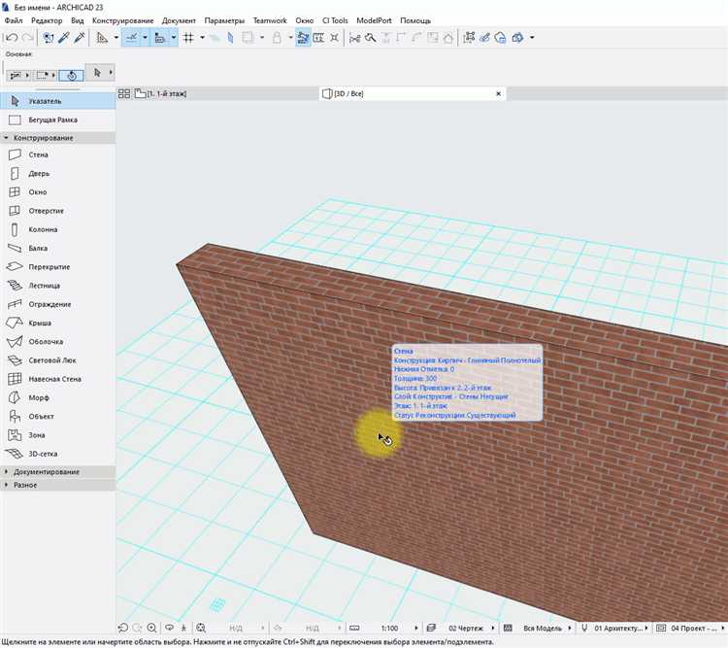Screen dimensions: 728x648
Task: Select the Лестница (Stair) tool
Action: point(44,286)
